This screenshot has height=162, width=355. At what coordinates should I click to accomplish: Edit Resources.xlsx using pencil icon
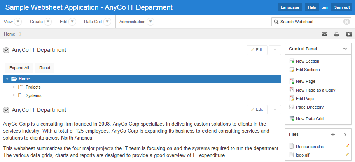click(x=348, y=146)
